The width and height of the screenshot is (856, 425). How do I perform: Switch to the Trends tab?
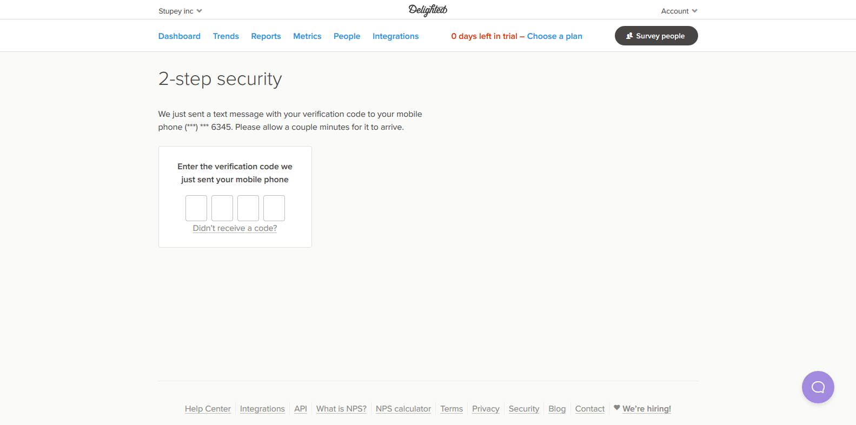[x=226, y=36]
